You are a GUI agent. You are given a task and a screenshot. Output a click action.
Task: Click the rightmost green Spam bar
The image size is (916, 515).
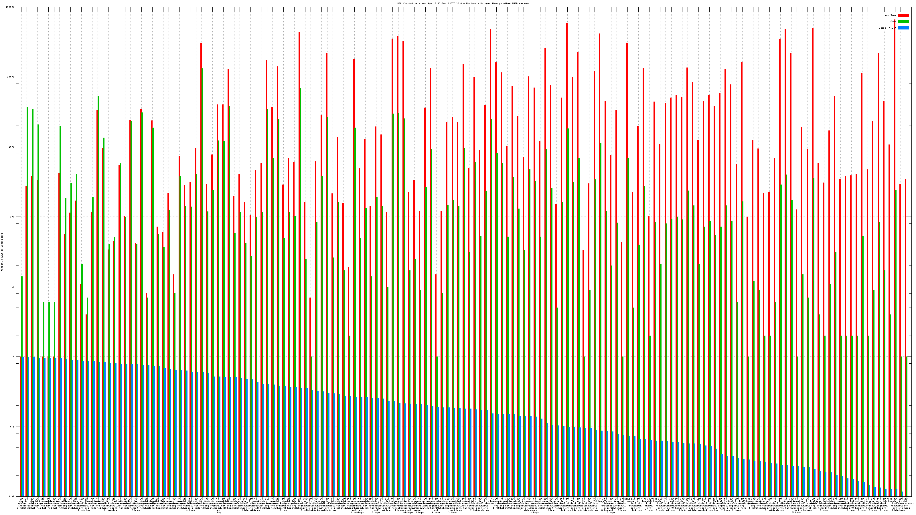coord(907,427)
